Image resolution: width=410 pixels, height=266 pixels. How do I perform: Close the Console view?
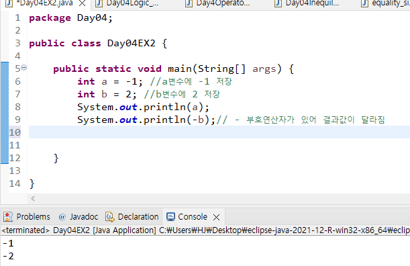click(217, 217)
